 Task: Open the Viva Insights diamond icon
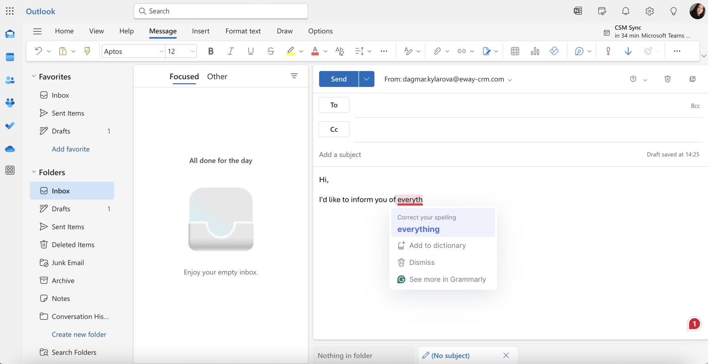click(554, 51)
